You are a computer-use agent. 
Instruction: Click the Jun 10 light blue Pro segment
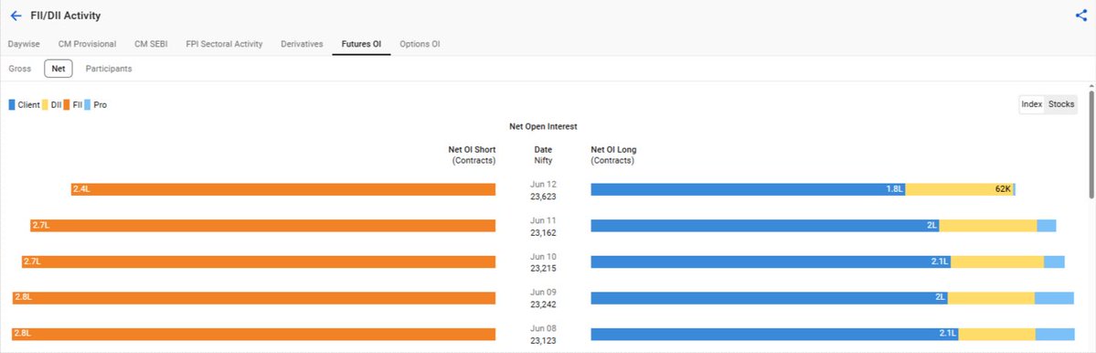click(x=1054, y=262)
